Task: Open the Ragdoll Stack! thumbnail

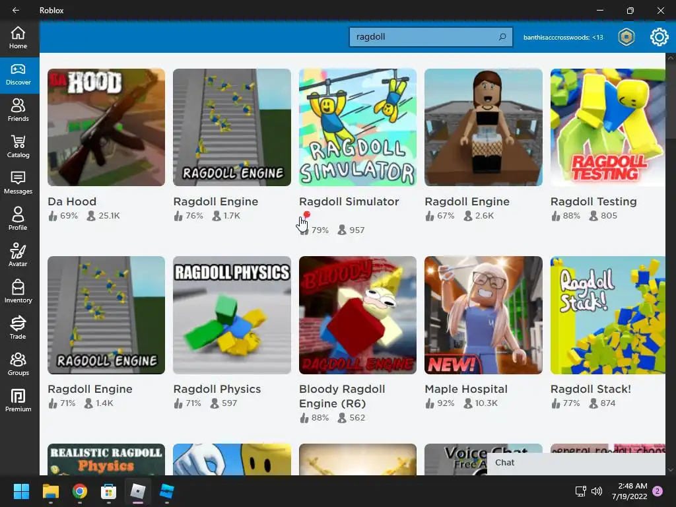Action: click(x=608, y=315)
